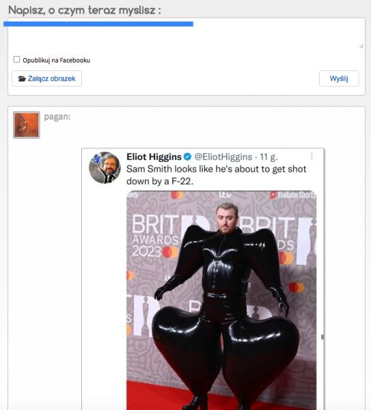This screenshot has height=410, width=371.
Task: Focus the status text input area
Action: [x=186, y=33]
